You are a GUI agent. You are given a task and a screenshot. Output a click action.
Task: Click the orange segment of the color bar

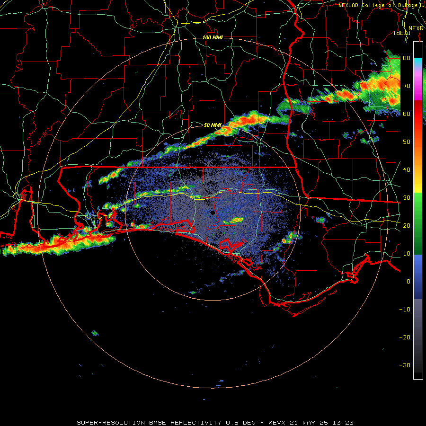coord(418,158)
